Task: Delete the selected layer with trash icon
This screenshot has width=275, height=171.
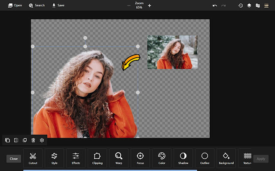Action: 34,140
